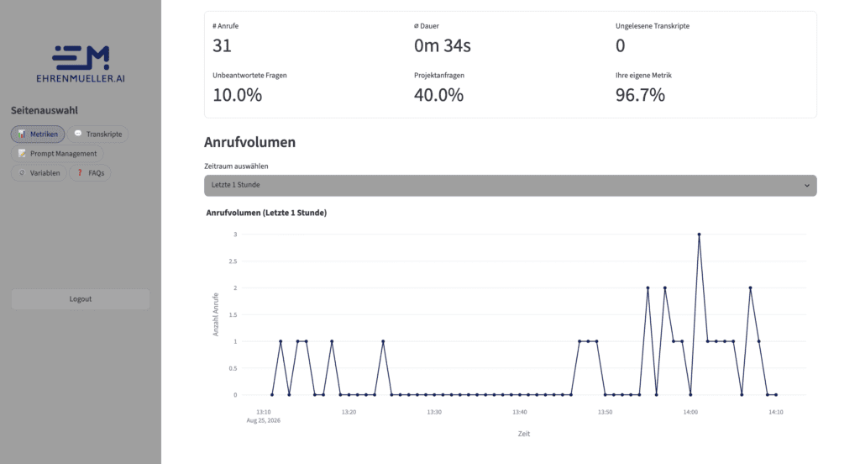Click the Anrufvolumen section heading

point(249,142)
